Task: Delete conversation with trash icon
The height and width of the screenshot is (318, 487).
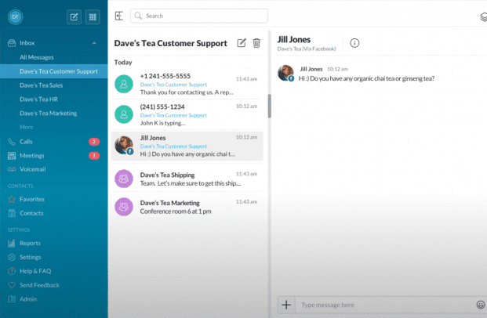Action: [256, 43]
